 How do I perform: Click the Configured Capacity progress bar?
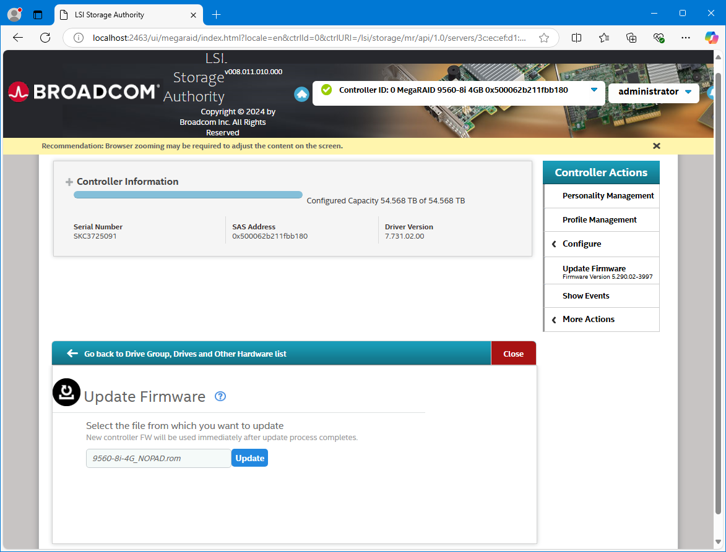188,195
